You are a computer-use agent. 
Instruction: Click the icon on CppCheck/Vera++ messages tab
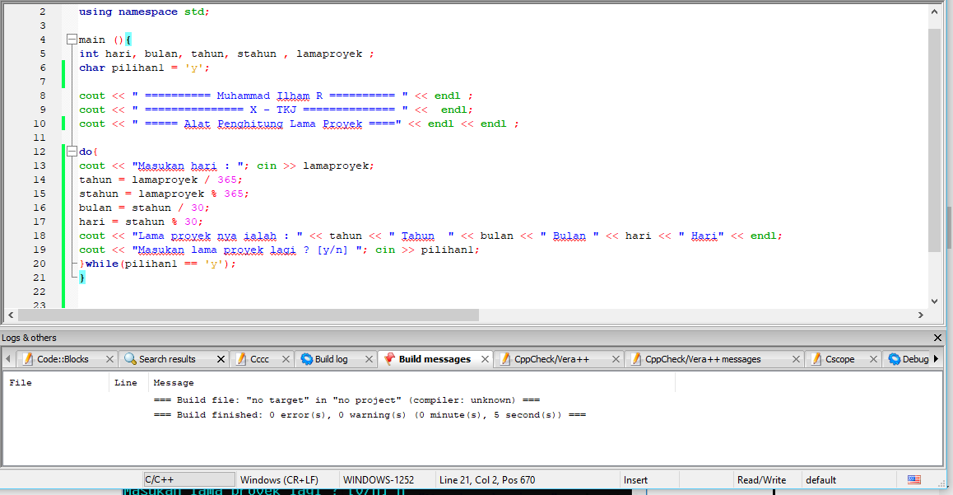click(x=635, y=359)
